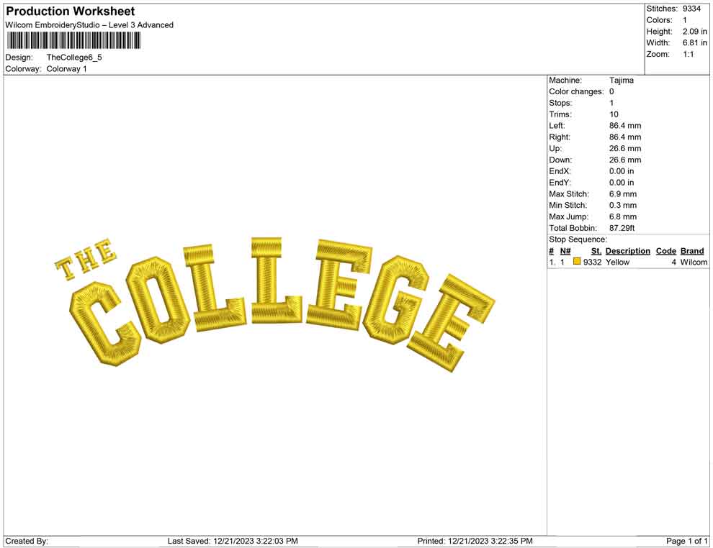713x548 pixels.
Task: Select the Code column header
Action: tap(666, 250)
